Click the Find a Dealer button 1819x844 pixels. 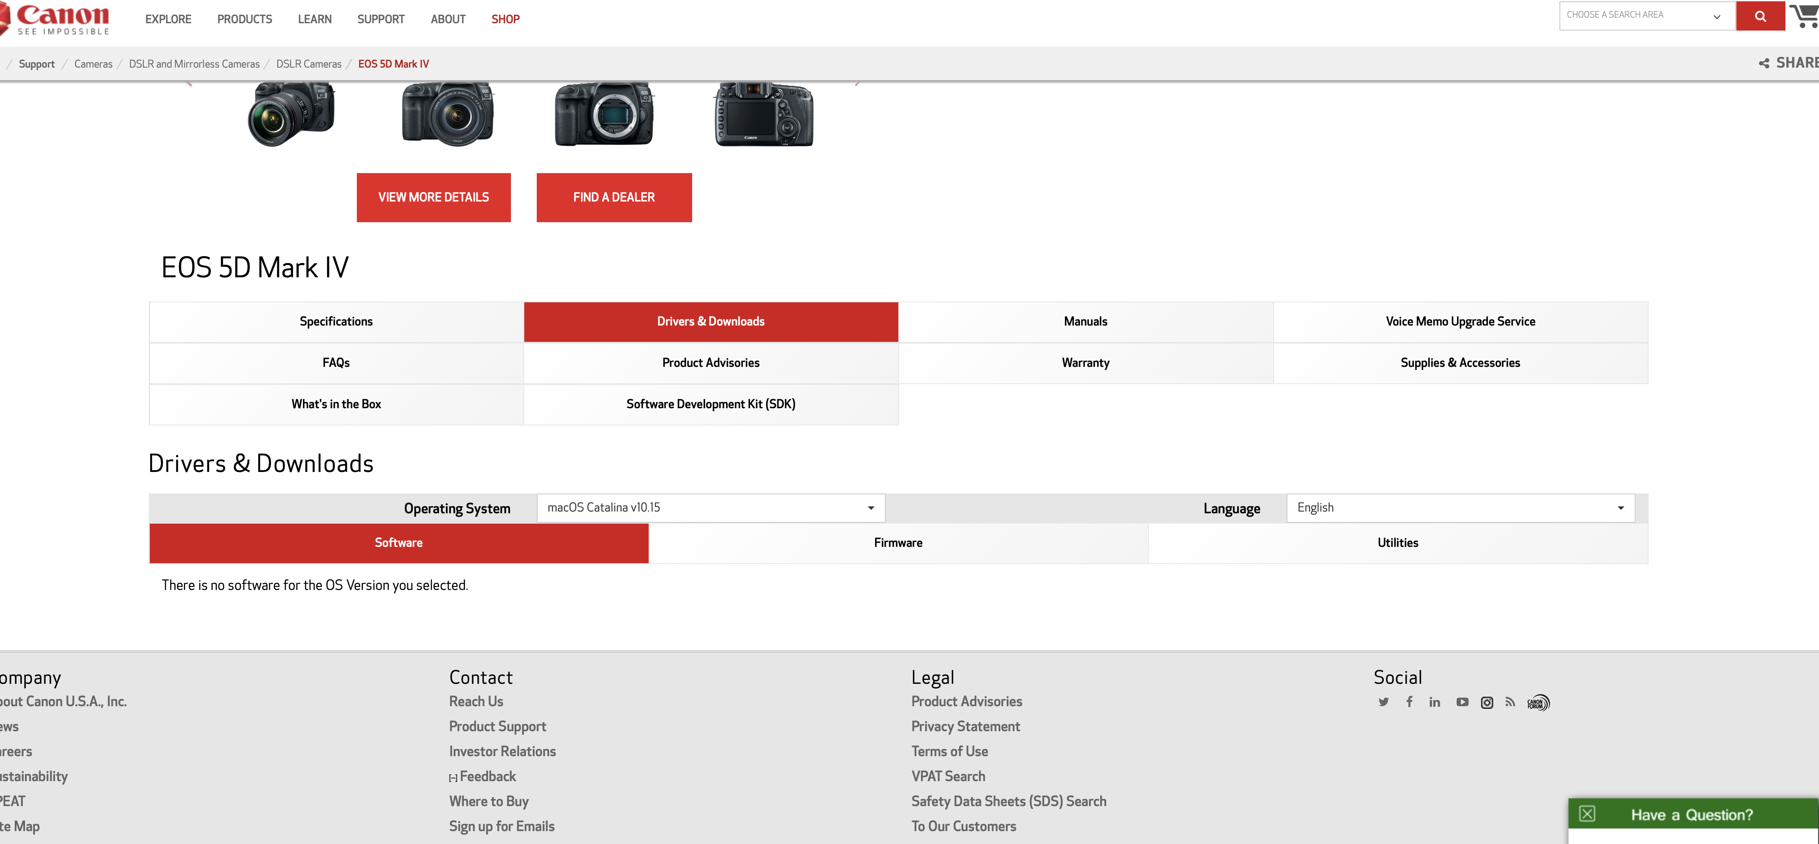click(614, 198)
